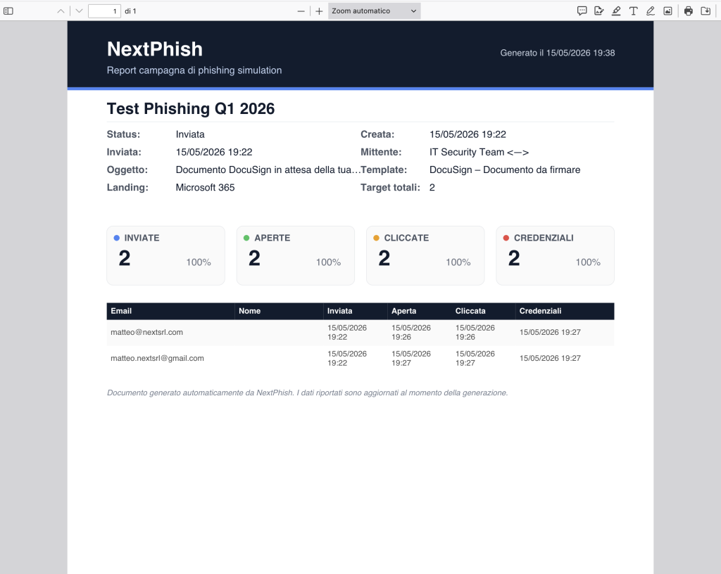Click the CLICCATE stat card

click(425, 255)
